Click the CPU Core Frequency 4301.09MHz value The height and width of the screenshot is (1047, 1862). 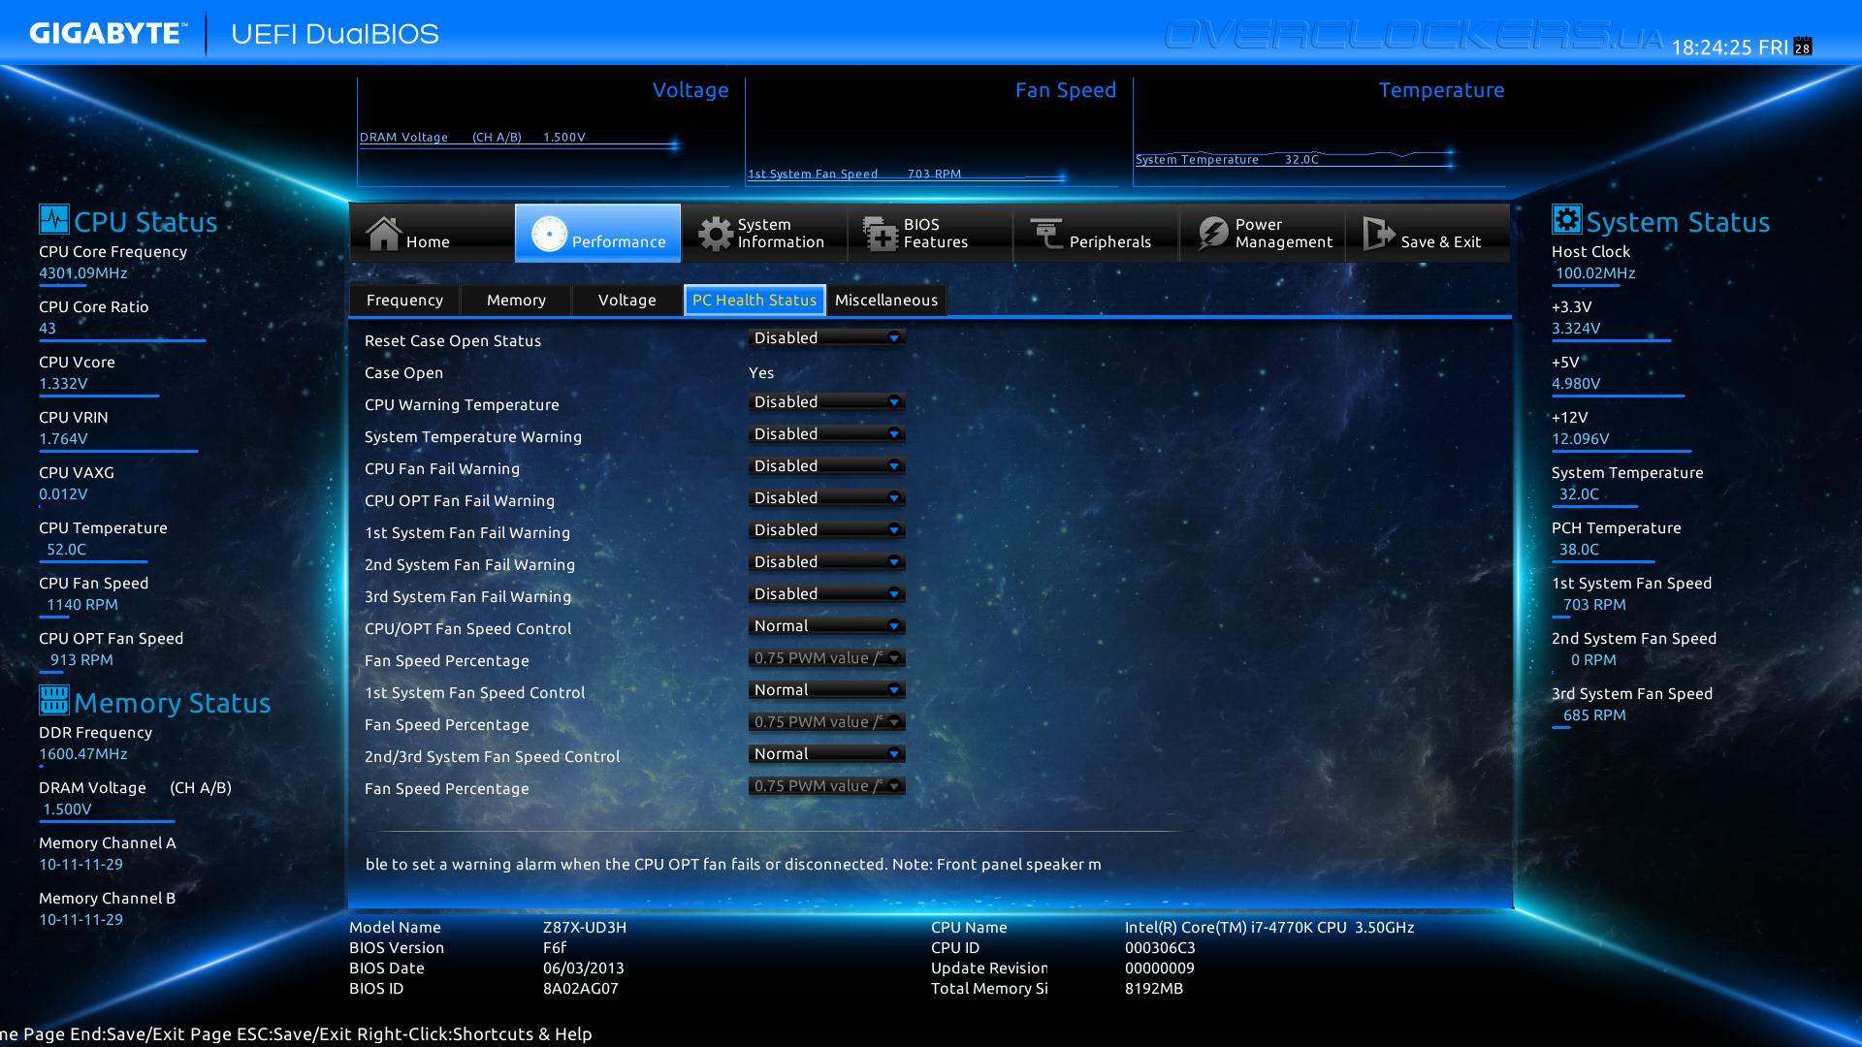tap(83, 273)
